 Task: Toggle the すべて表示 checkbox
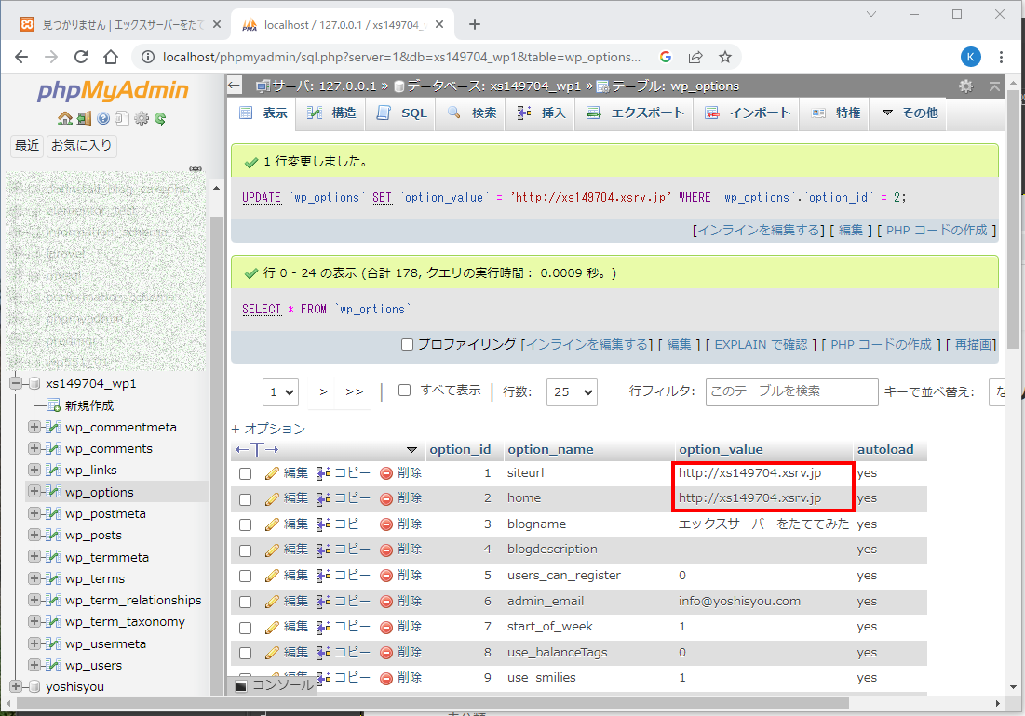pyautogui.click(x=404, y=391)
